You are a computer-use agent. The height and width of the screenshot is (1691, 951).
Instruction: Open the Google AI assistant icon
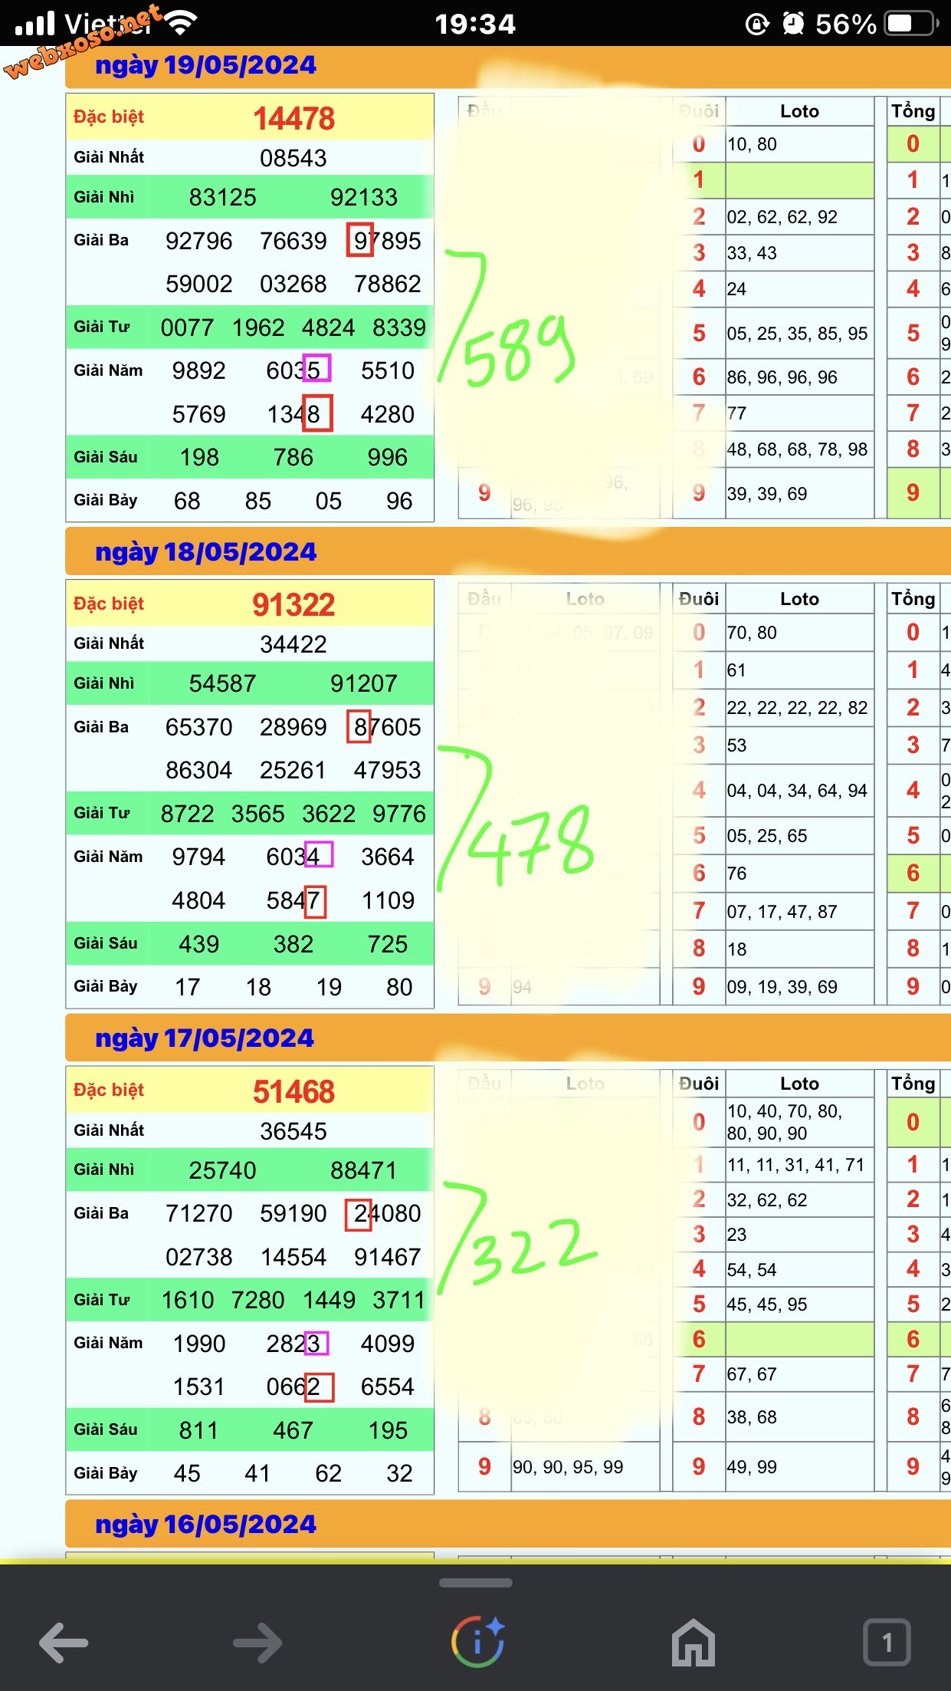point(477,1641)
